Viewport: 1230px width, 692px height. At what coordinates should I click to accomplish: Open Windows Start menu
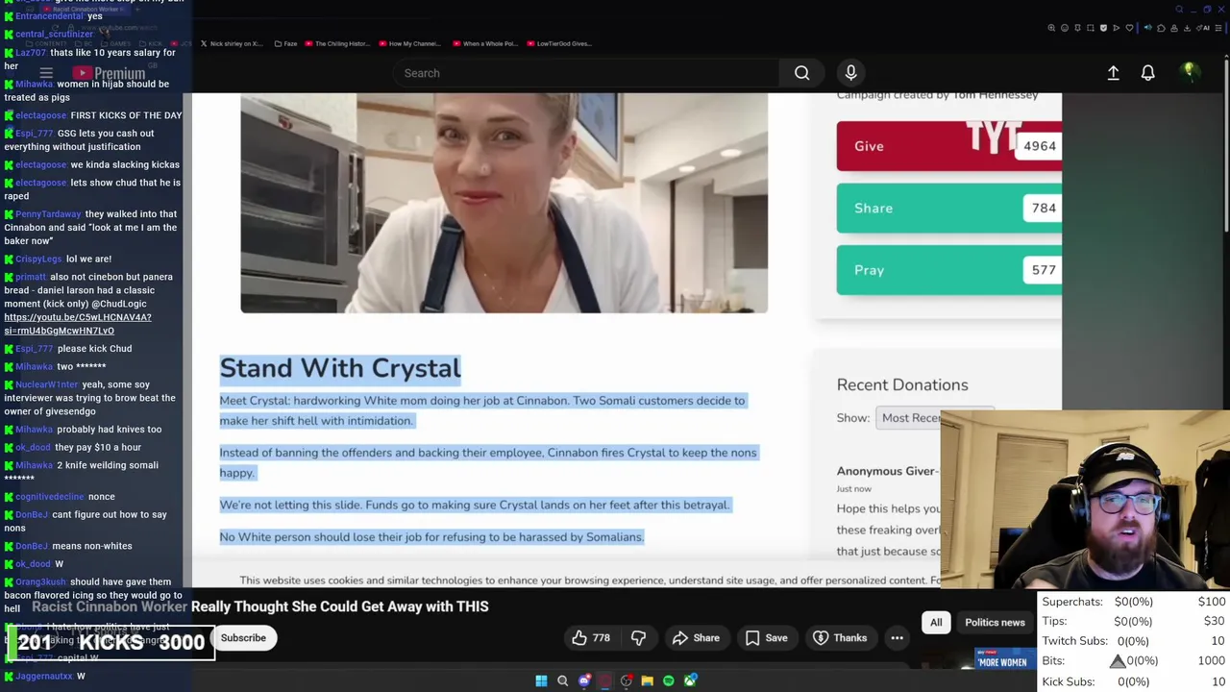pyautogui.click(x=541, y=680)
